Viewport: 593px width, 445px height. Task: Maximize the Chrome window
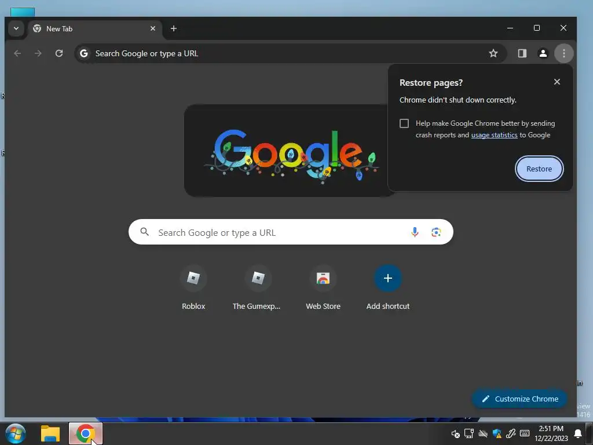click(537, 28)
